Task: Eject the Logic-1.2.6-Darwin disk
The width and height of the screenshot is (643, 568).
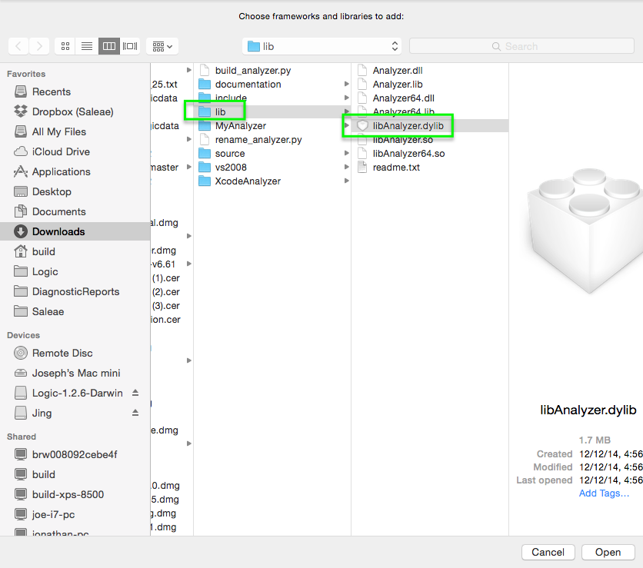Action: tap(135, 393)
